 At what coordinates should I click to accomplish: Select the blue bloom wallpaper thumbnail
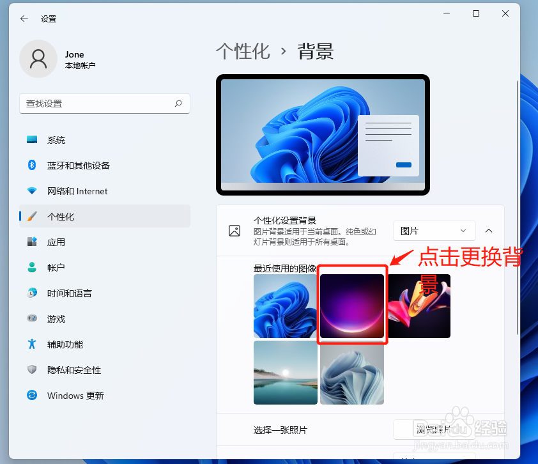coord(285,305)
